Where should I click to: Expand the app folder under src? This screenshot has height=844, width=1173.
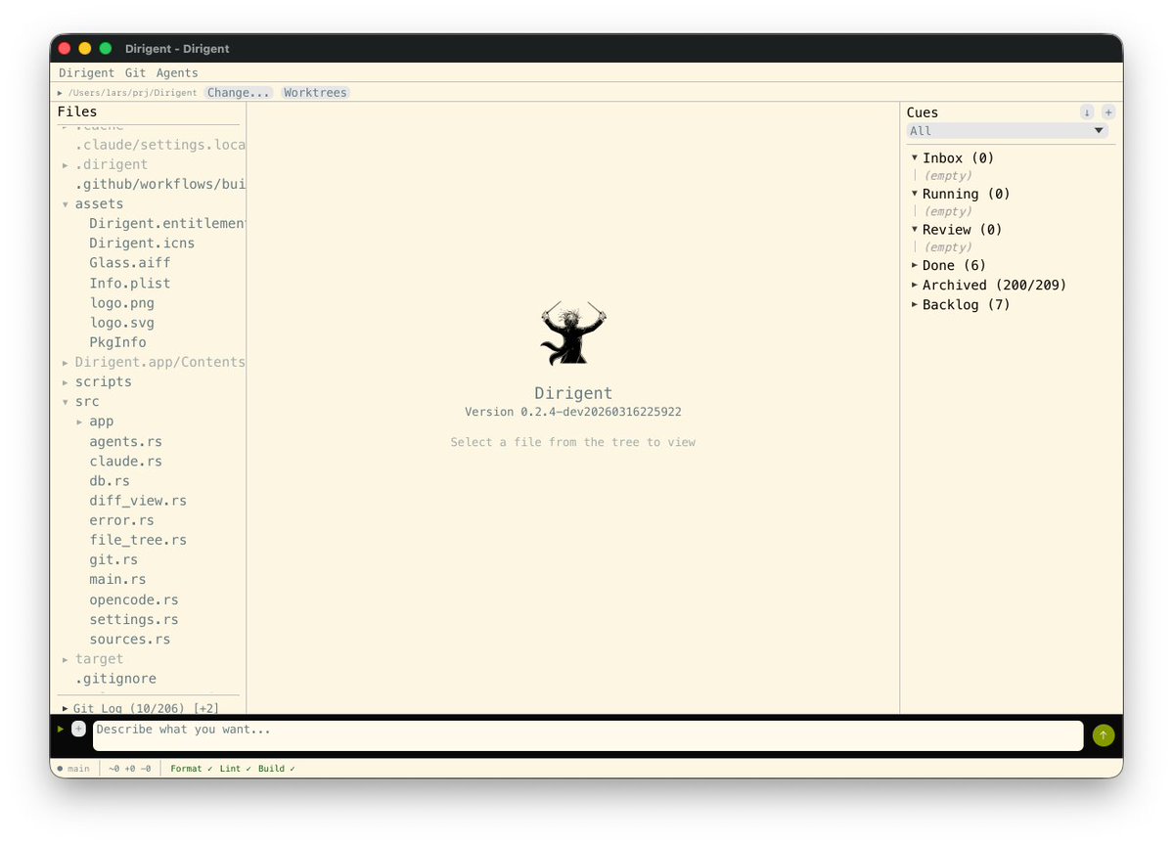pos(79,422)
